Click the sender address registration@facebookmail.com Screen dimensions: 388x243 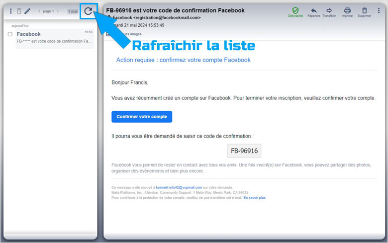tap(167, 18)
